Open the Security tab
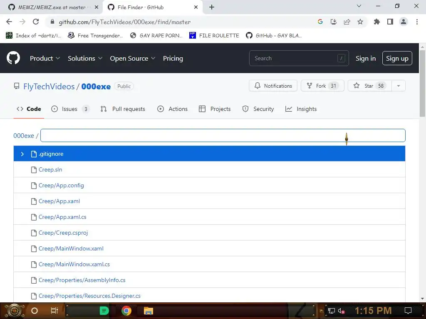The width and height of the screenshot is (426, 319). 258,109
